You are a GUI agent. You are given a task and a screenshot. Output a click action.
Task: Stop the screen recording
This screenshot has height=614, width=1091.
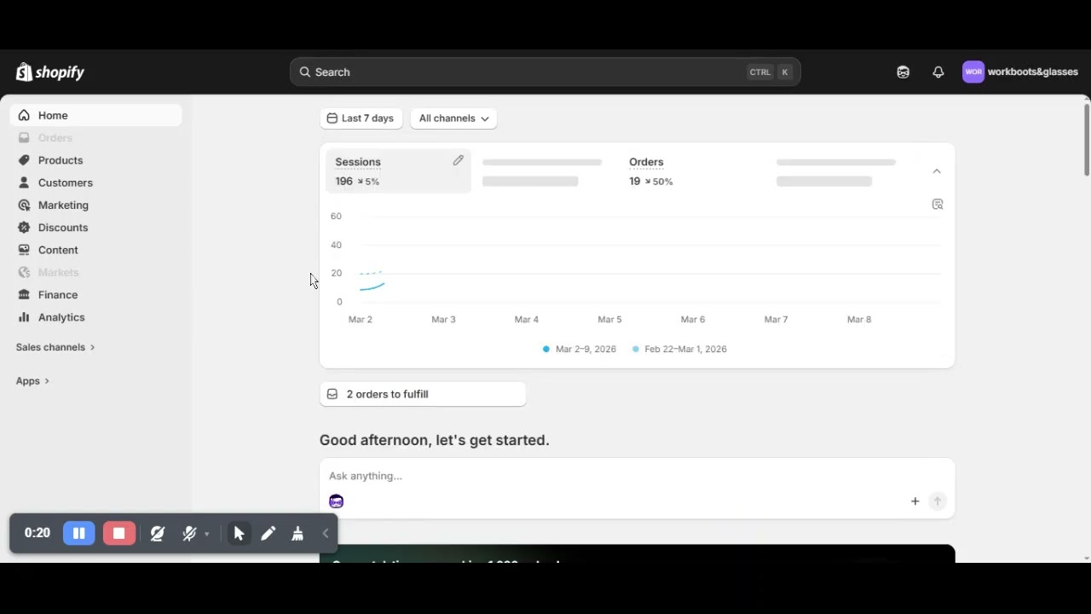click(x=119, y=534)
